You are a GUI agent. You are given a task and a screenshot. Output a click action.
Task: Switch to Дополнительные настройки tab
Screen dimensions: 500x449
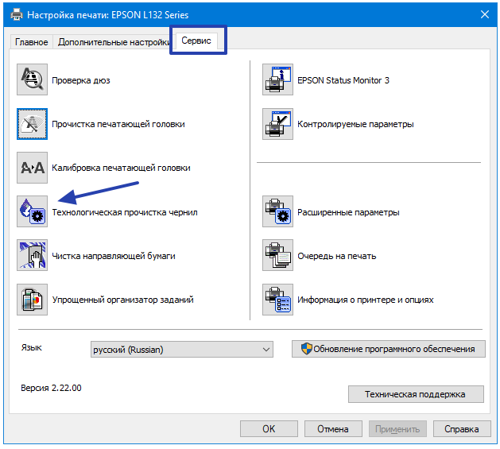pos(114,42)
